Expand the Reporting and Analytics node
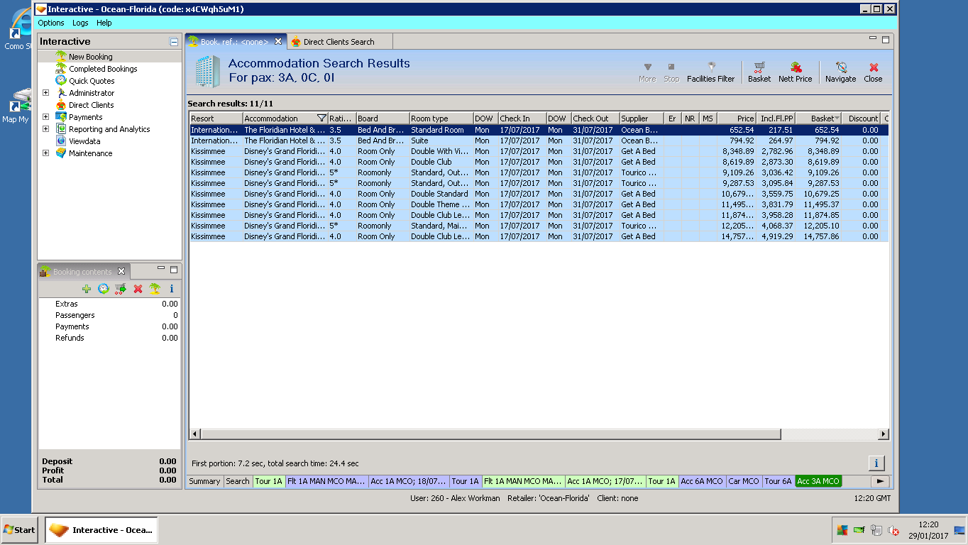 tap(46, 129)
